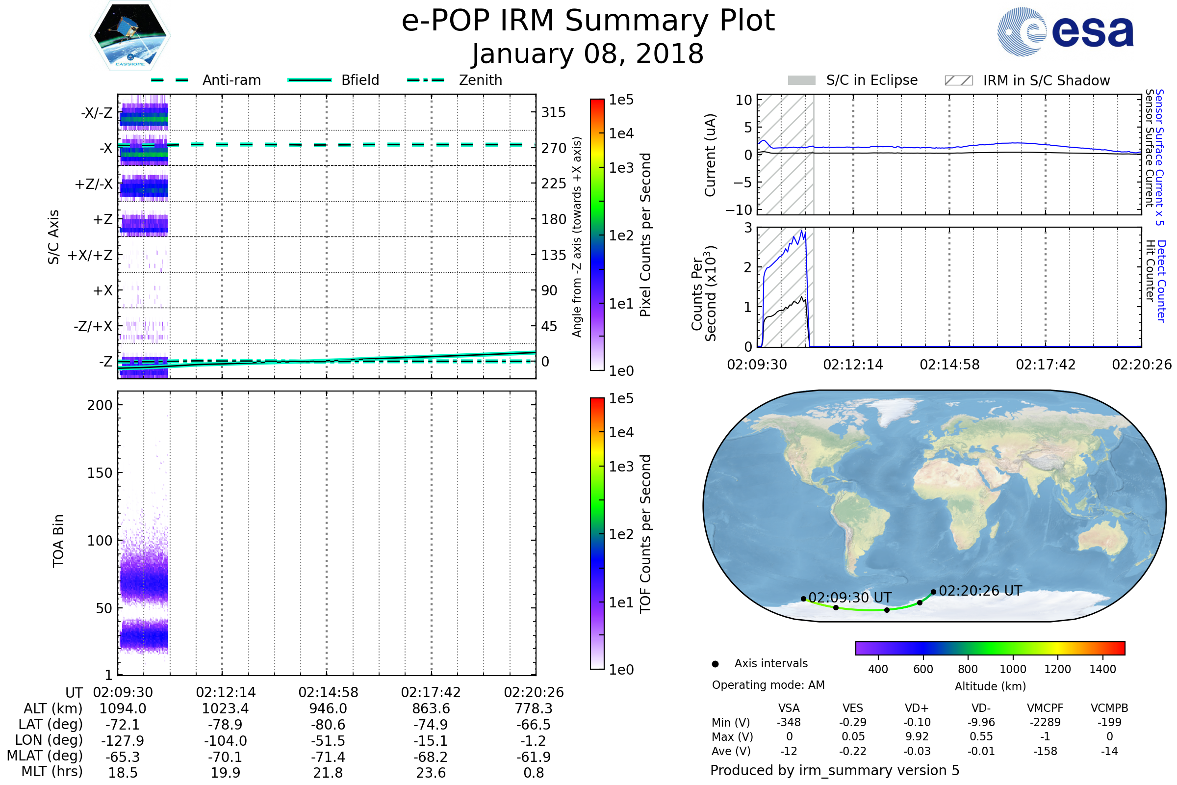Click the CASSIOPE satellite mission logo
This screenshot has height=785, width=1177.
pyautogui.click(x=130, y=36)
